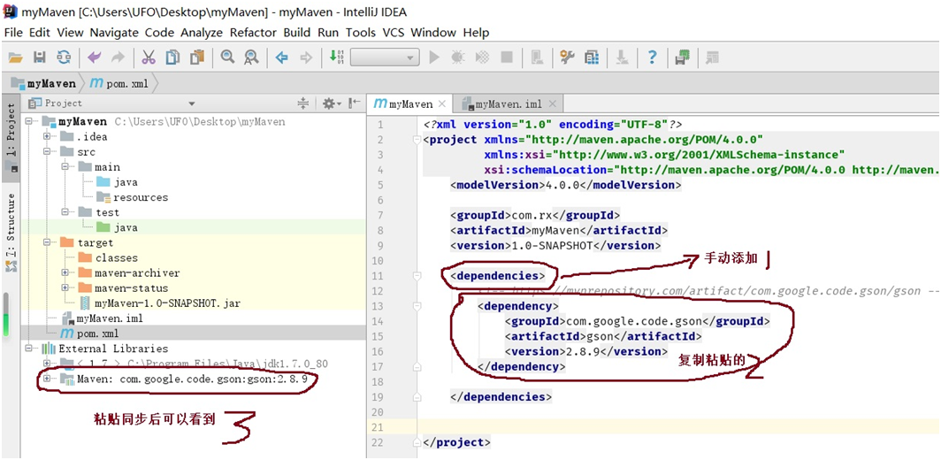Image resolution: width=941 pixels, height=460 pixels.
Task: Click myMaven in the navigation breadcrumb
Action: (x=44, y=83)
